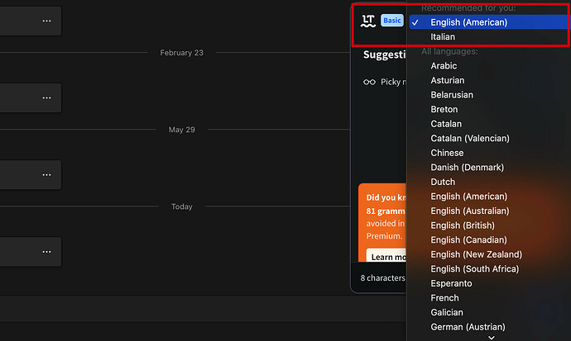Open the ellipsis menu between February 23 and May 29
This screenshot has width=571, height=341.
[x=46, y=98]
